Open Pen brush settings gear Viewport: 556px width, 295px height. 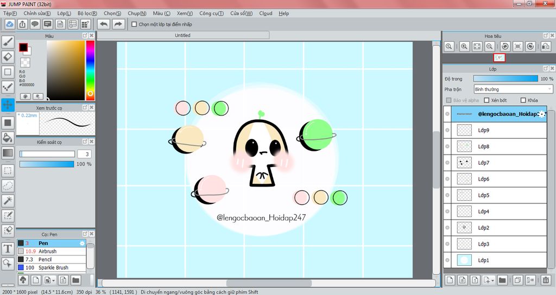click(x=82, y=243)
